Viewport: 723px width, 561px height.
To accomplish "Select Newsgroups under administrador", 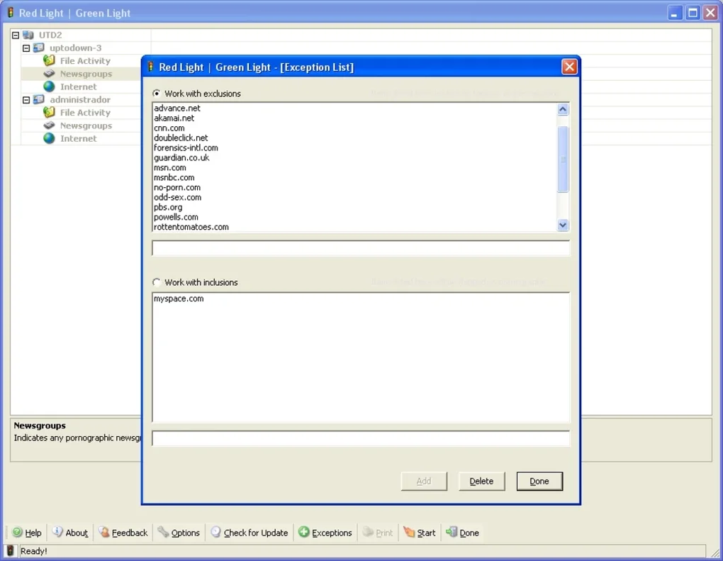I will 86,126.
